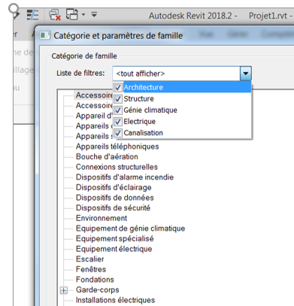Select Dispositifs d'éclairage category
294x306 pixels.
click(x=114, y=187)
